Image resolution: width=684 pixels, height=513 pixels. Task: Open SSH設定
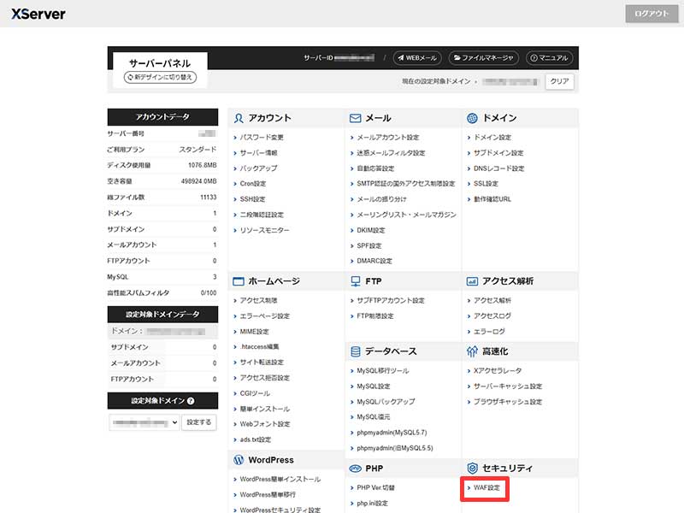tap(252, 199)
